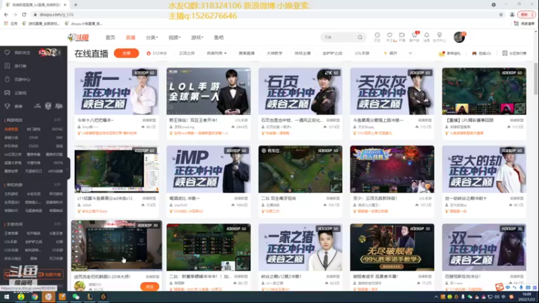Click the orange 全部 filter button
This screenshot has width=539, height=303.
coord(126,53)
